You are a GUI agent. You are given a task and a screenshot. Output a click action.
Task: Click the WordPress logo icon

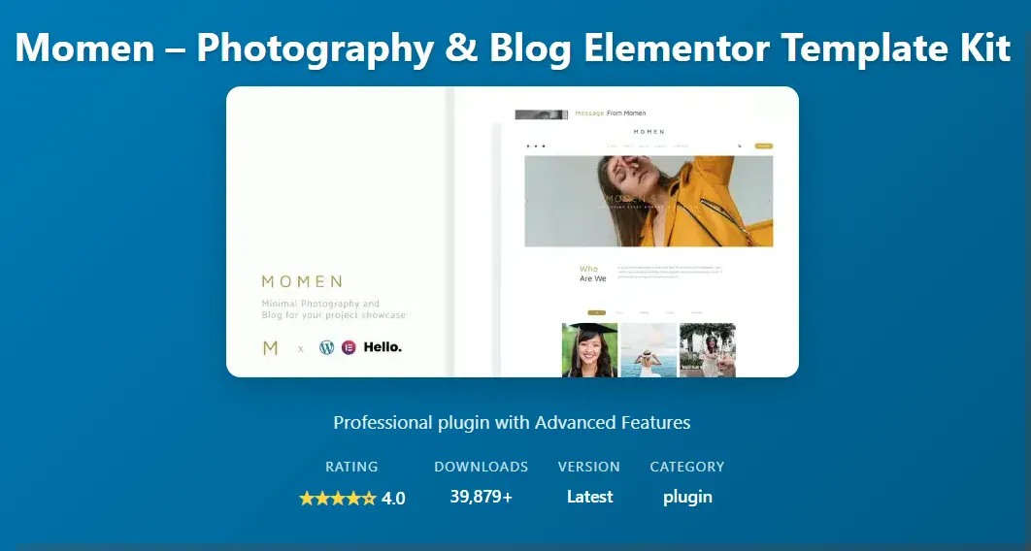tap(326, 347)
